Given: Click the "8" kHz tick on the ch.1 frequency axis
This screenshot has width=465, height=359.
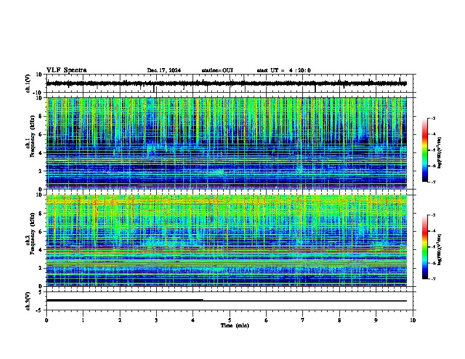Looking at the screenshot, I should click(x=41, y=116).
